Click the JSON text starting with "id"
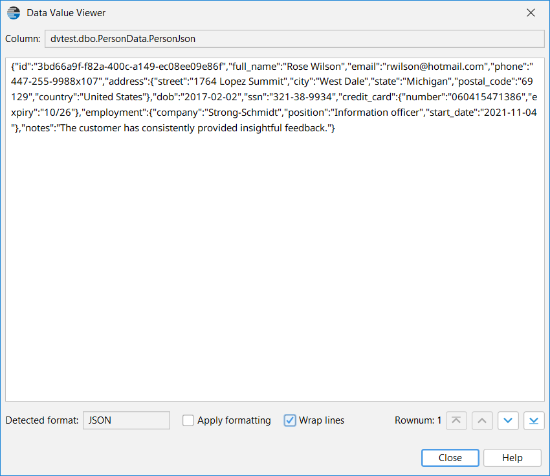 (274, 97)
